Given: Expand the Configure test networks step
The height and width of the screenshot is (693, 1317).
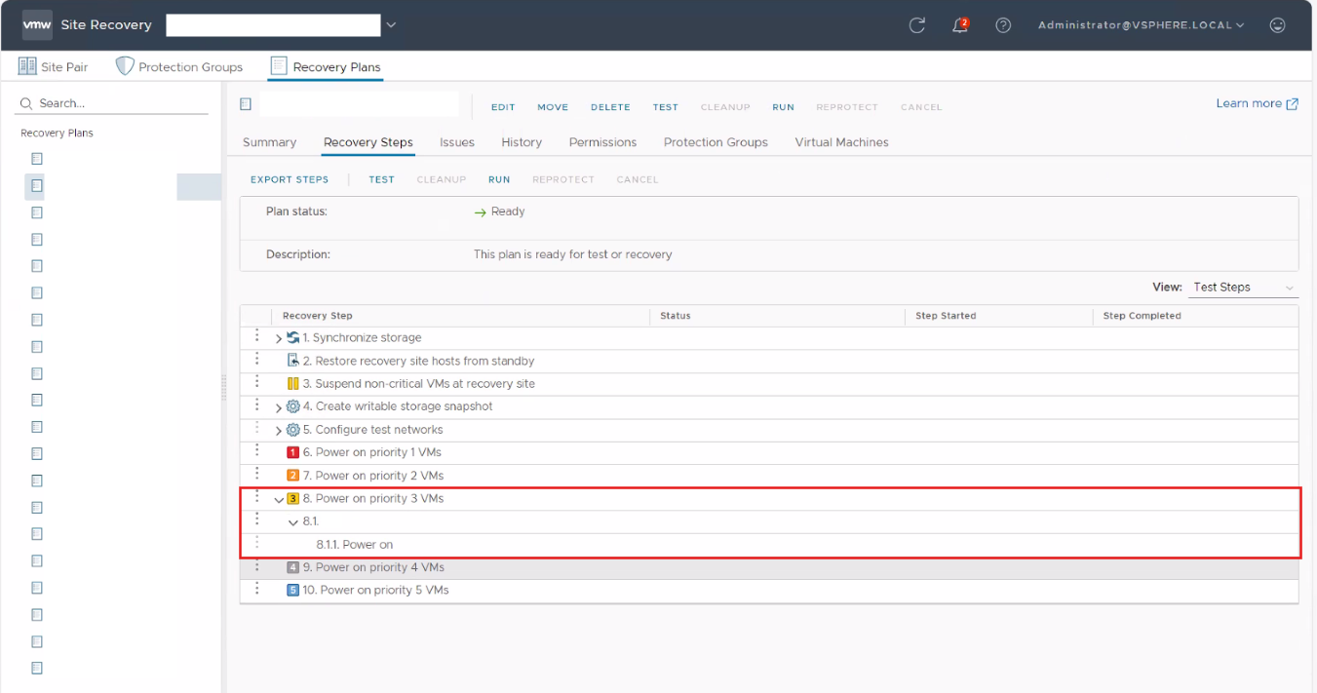Looking at the screenshot, I should pos(279,431).
